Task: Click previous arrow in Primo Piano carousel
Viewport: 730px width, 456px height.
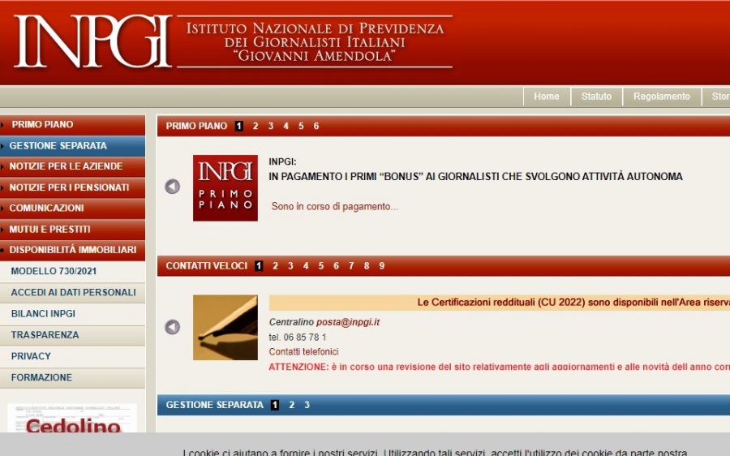Action: [x=172, y=187]
